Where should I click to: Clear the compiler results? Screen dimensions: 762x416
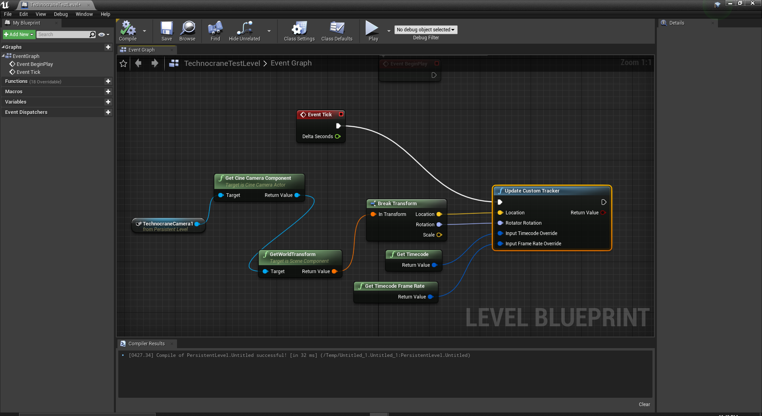[x=644, y=404]
